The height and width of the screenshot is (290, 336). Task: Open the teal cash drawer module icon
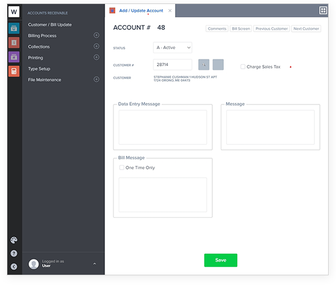[14, 28]
